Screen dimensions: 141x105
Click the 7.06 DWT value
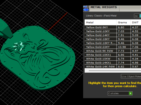point(135,47)
